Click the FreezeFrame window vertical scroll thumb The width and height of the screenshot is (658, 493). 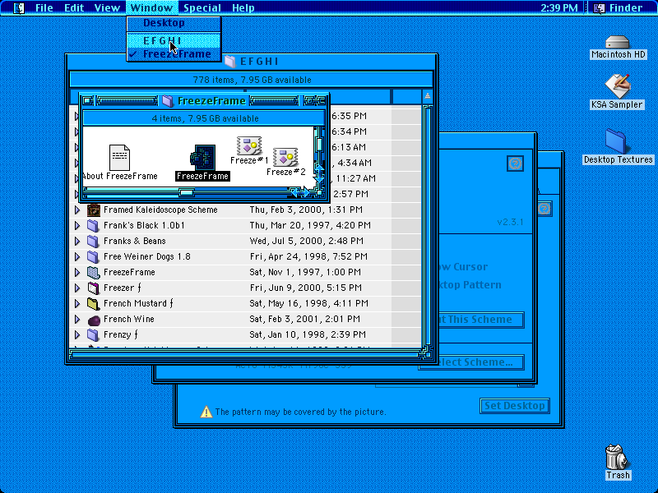click(319, 145)
